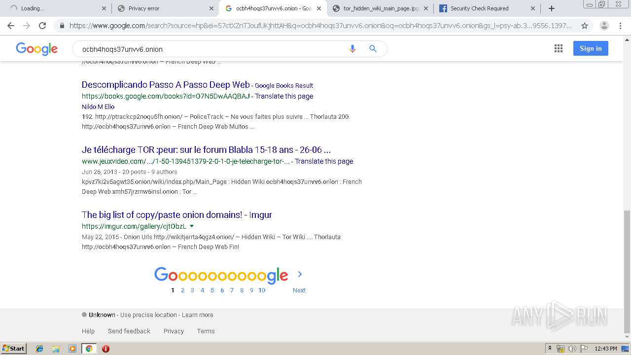
Task: Click Send feedback in footer
Action: tap(129, 331)
